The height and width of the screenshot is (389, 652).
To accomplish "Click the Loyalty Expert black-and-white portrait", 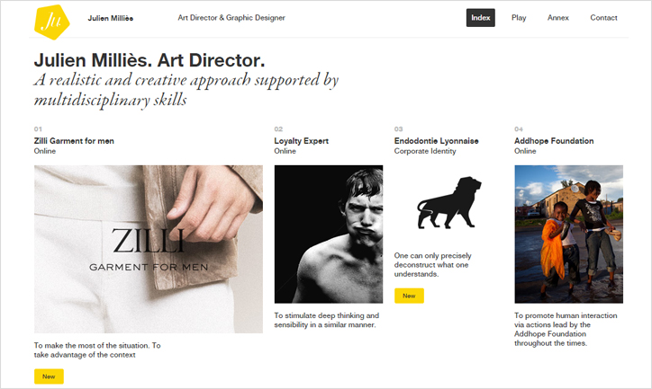I will tap(329, 234).
